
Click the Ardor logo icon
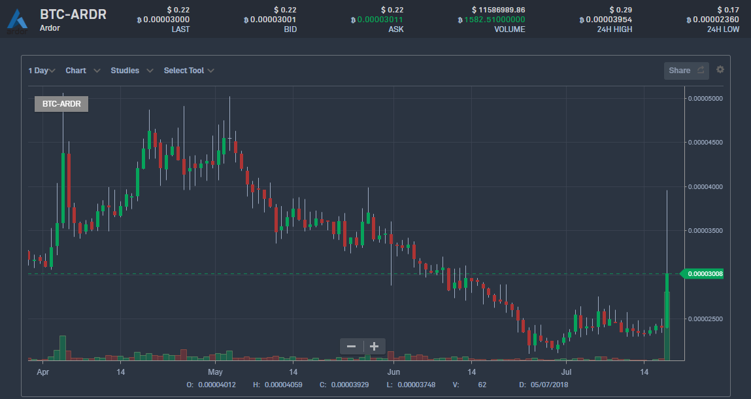[x=18, y=18]
